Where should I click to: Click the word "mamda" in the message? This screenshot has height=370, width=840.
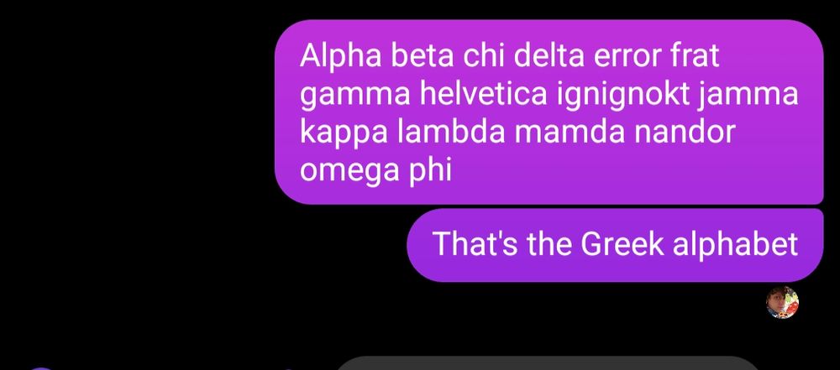[570, 133]
